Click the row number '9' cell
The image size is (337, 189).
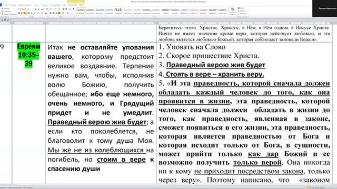pyautogui.click(x=2, y=47)
